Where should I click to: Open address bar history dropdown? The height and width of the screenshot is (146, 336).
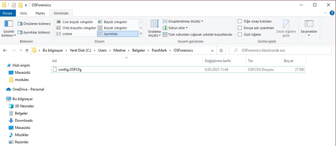click(212, 51)
